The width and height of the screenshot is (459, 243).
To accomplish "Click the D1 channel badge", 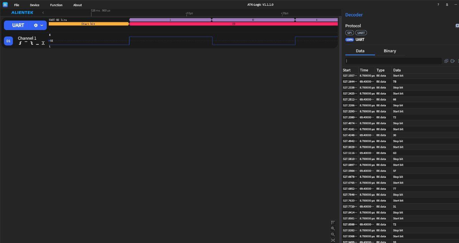I will 8,41.
